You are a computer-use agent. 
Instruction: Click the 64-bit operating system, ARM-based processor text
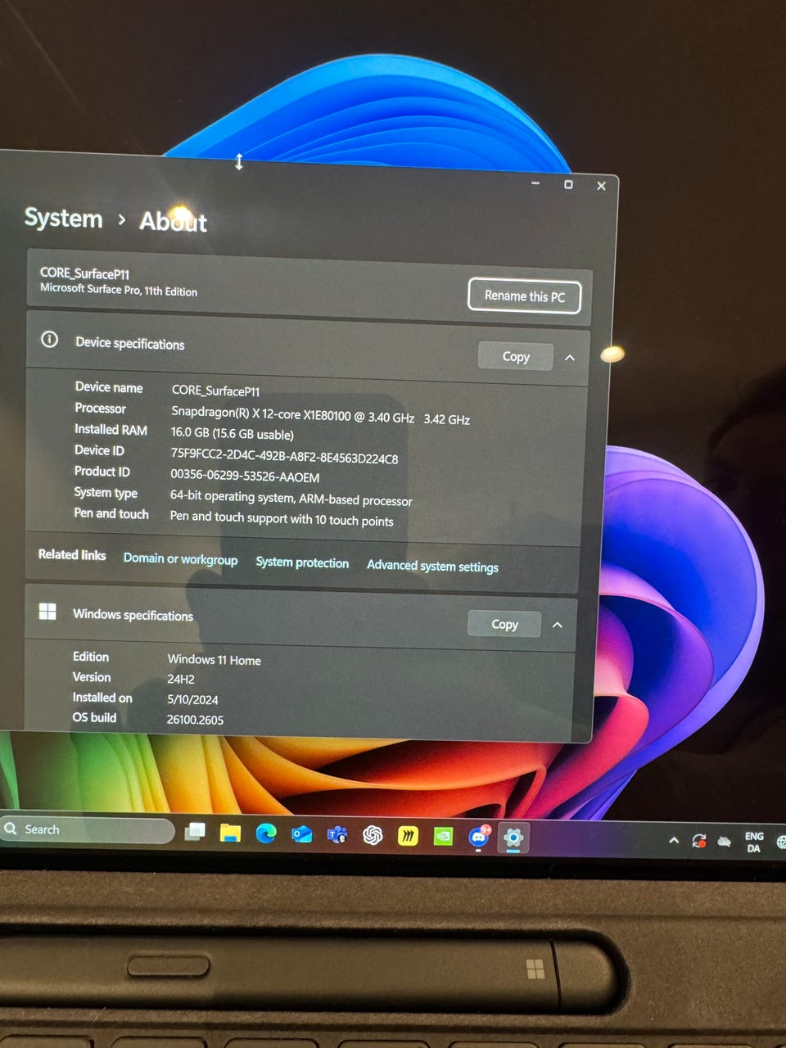pyautogui.click(x=291, y=499)
